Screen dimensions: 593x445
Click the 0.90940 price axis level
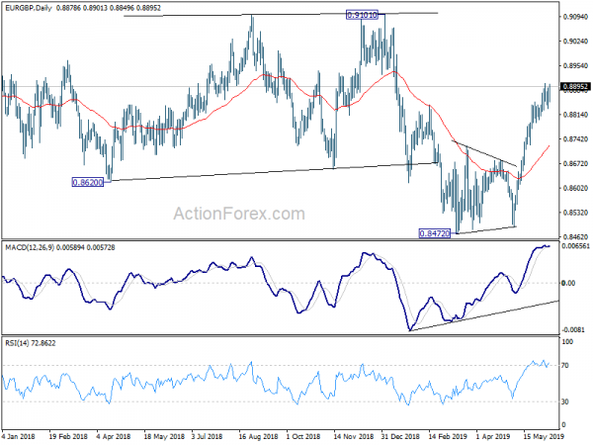pyautogui.click(x=575, y=17)
